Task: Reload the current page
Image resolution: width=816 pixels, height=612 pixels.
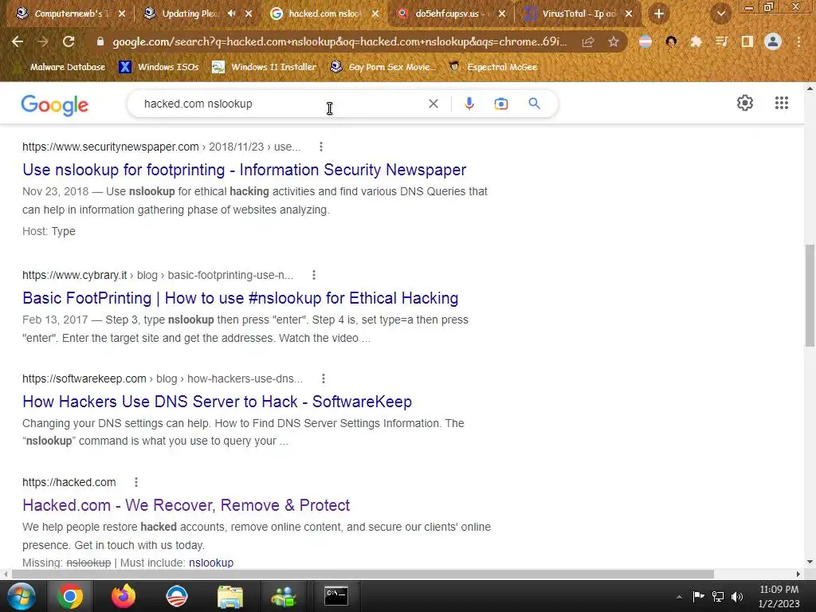Action: point(69,41)
